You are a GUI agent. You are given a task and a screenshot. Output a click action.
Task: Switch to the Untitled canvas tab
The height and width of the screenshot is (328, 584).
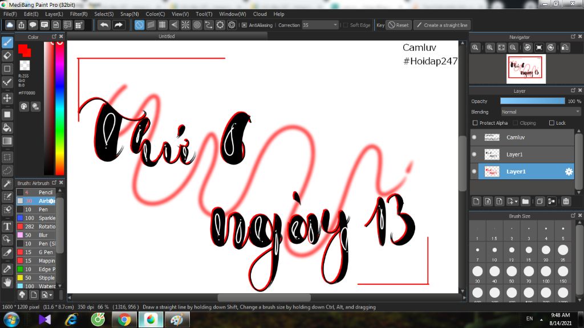click(166, 35)
